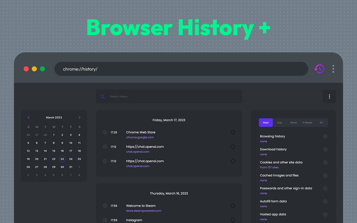
Task: Open the store.steampowered.com link
Action: [144, 211]
